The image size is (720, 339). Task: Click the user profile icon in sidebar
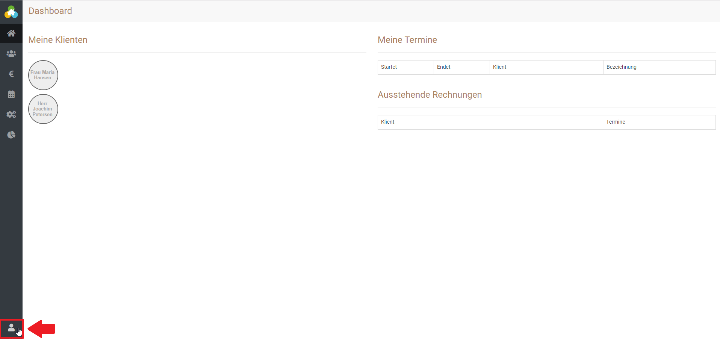(11, 328)
